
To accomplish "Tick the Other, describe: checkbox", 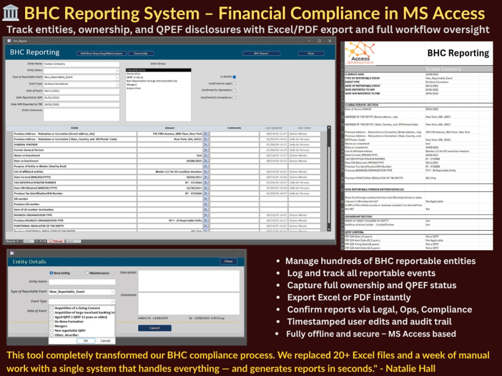I will (x=52, y=335).
